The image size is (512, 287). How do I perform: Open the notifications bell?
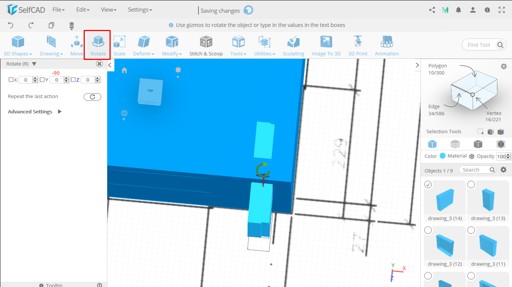pyautogui.click(x=458, y=10)
